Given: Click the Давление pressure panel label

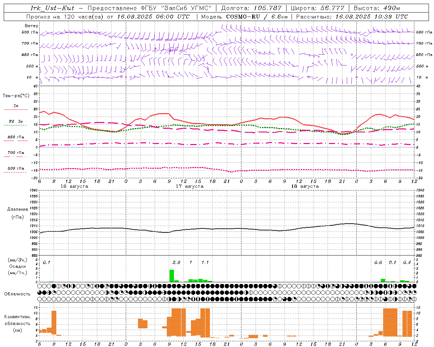Looking at the screenshot, I should [x=18, y=209].
